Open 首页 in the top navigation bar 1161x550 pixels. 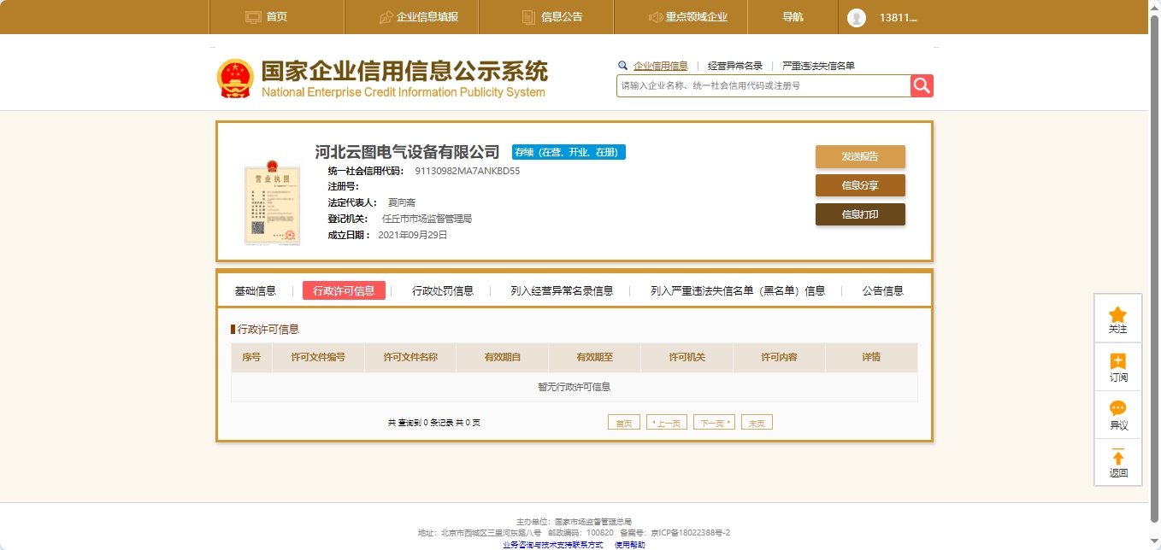point(267,17)
